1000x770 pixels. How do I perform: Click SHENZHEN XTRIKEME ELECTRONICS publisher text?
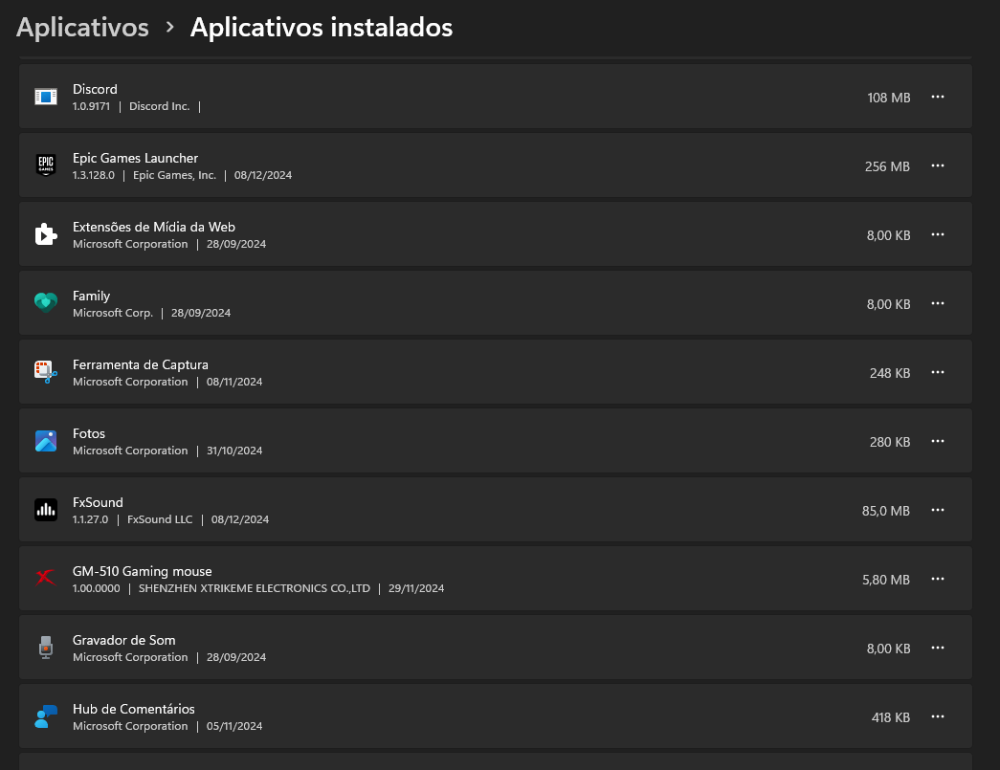[255, 588]
